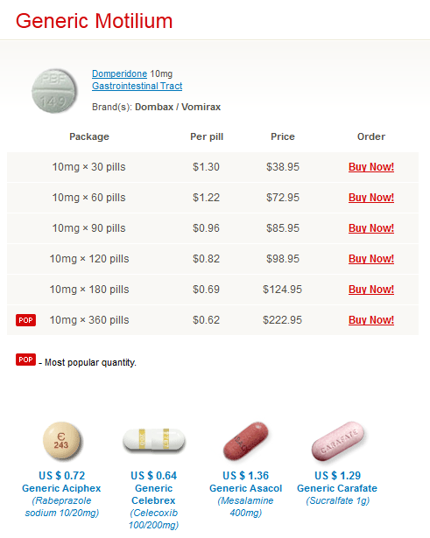Click the Generic Asacol red tablet image

[245, 441]
